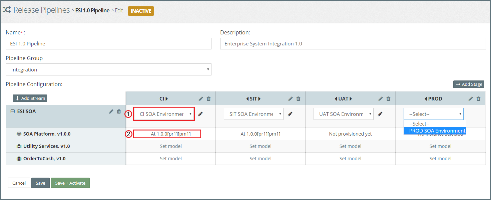Delete the CI stage using trash icon
This screenshot has height=200, width=491.
[209, 99]
